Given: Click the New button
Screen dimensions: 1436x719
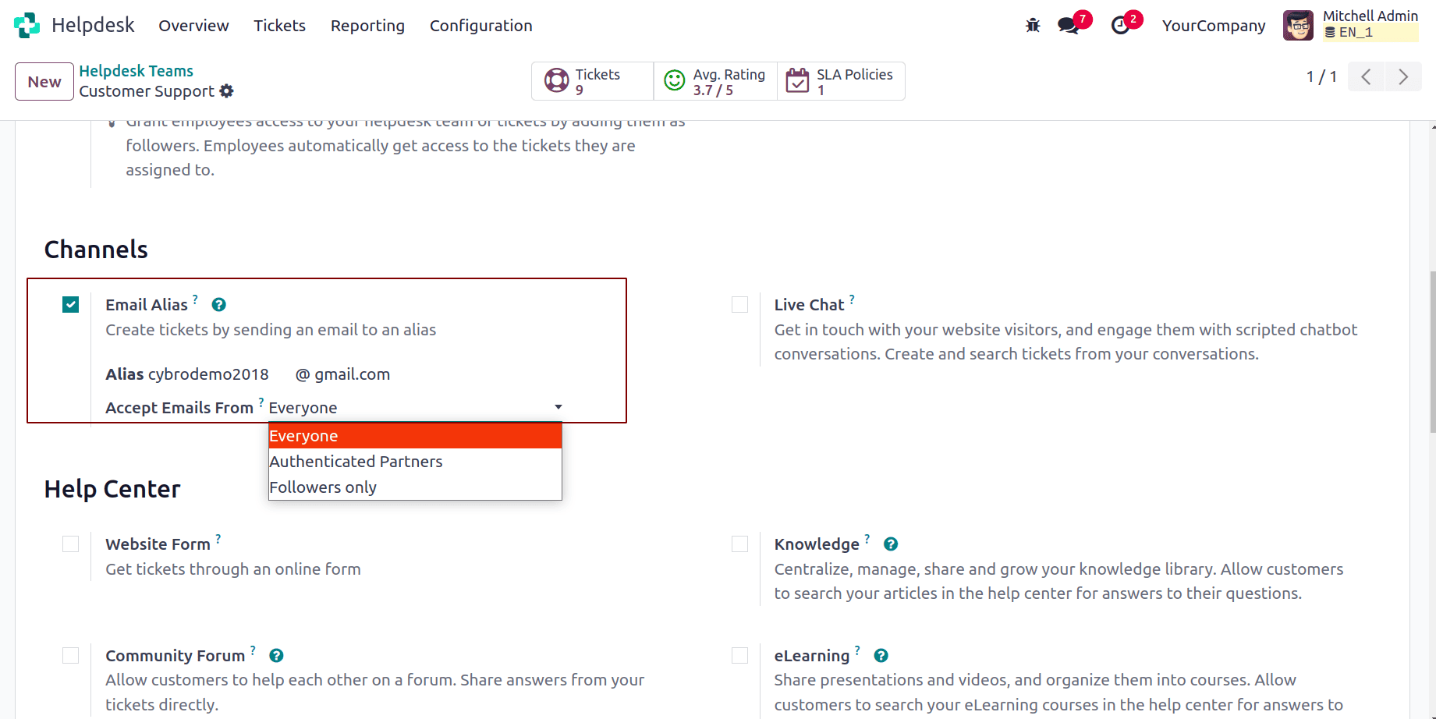Looking at the screenshot, I should click(x=44, y=81).
